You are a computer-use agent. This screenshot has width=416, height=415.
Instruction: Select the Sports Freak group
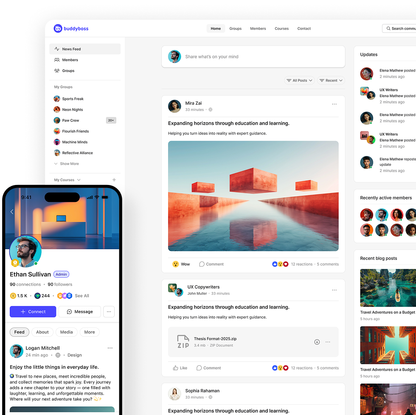tap(69, 99)
